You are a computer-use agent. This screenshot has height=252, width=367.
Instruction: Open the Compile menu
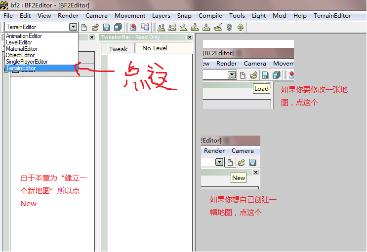click(x=210, y=16)
